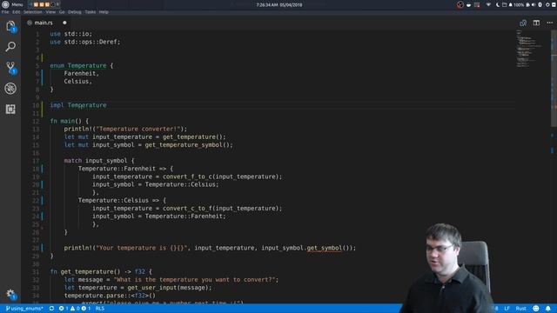This screenshot has height=313, width=557.
Task: Click the "Temperature converter!" string on line 13
Action: (x=138, y=129)
